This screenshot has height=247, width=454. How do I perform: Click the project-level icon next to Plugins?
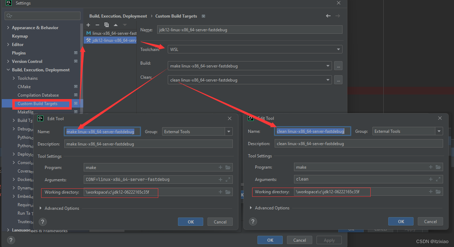[76, 53]
